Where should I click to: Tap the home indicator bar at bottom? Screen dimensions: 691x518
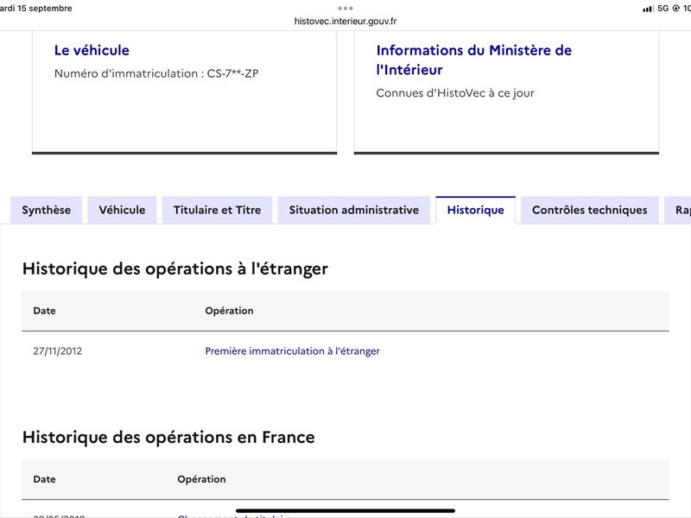345,511
